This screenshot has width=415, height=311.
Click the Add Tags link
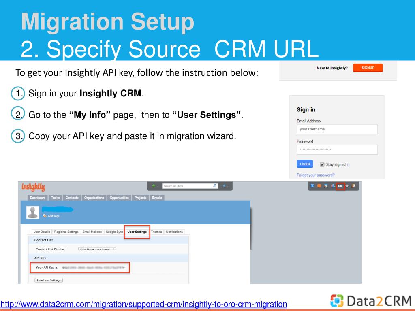coord(53,216)
